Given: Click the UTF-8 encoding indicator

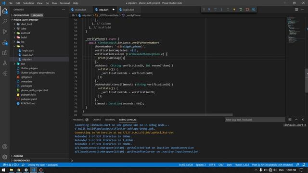Looking at the screenshot, I should pyautogui.click(x=212, y=165).
